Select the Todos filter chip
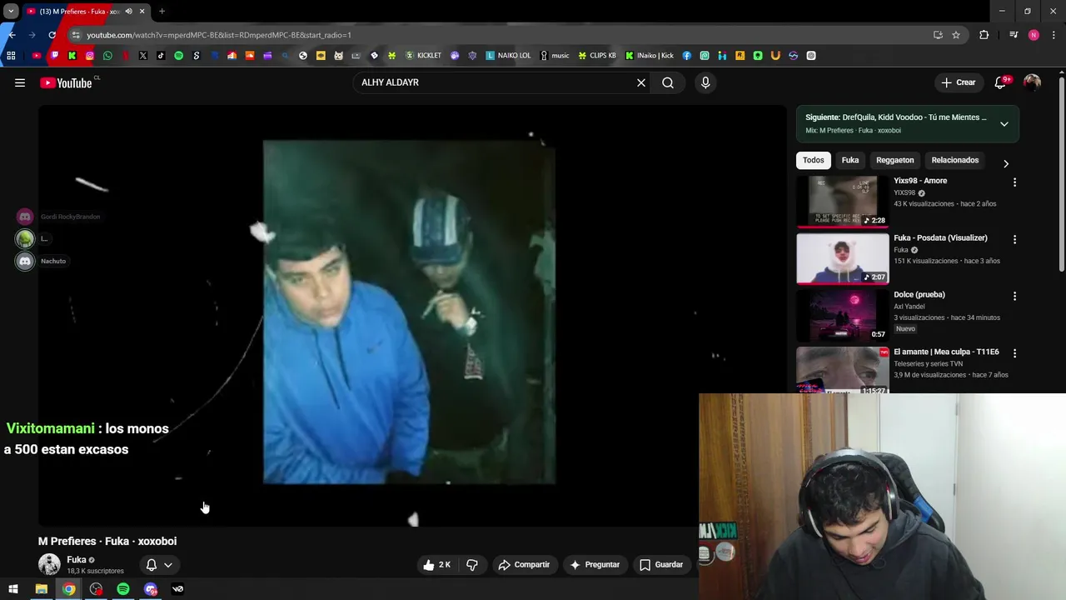This screenshot has width=1066, height=600. (814, 160)
